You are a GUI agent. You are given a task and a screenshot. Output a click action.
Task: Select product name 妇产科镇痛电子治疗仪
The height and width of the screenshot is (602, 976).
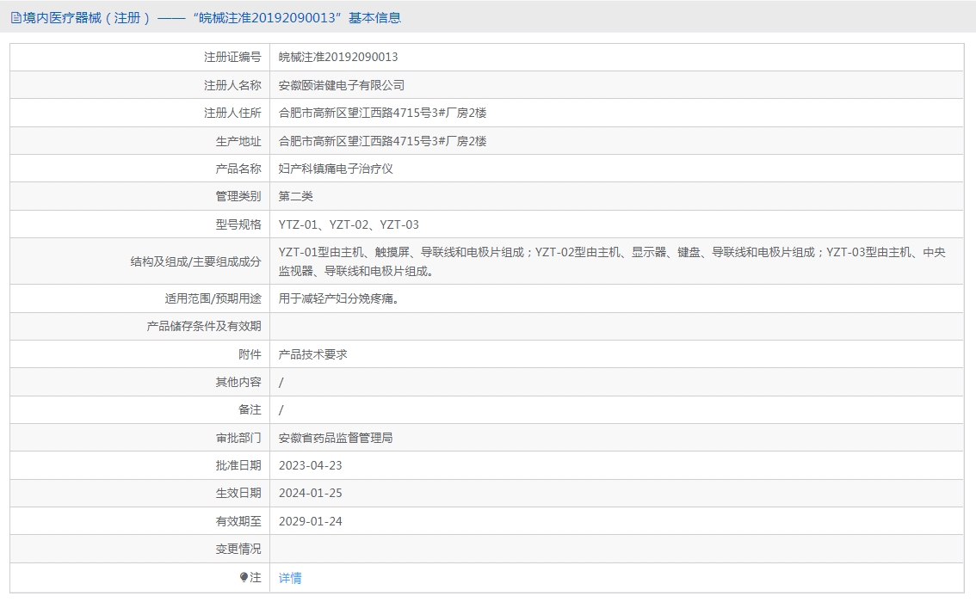(336, 169)
